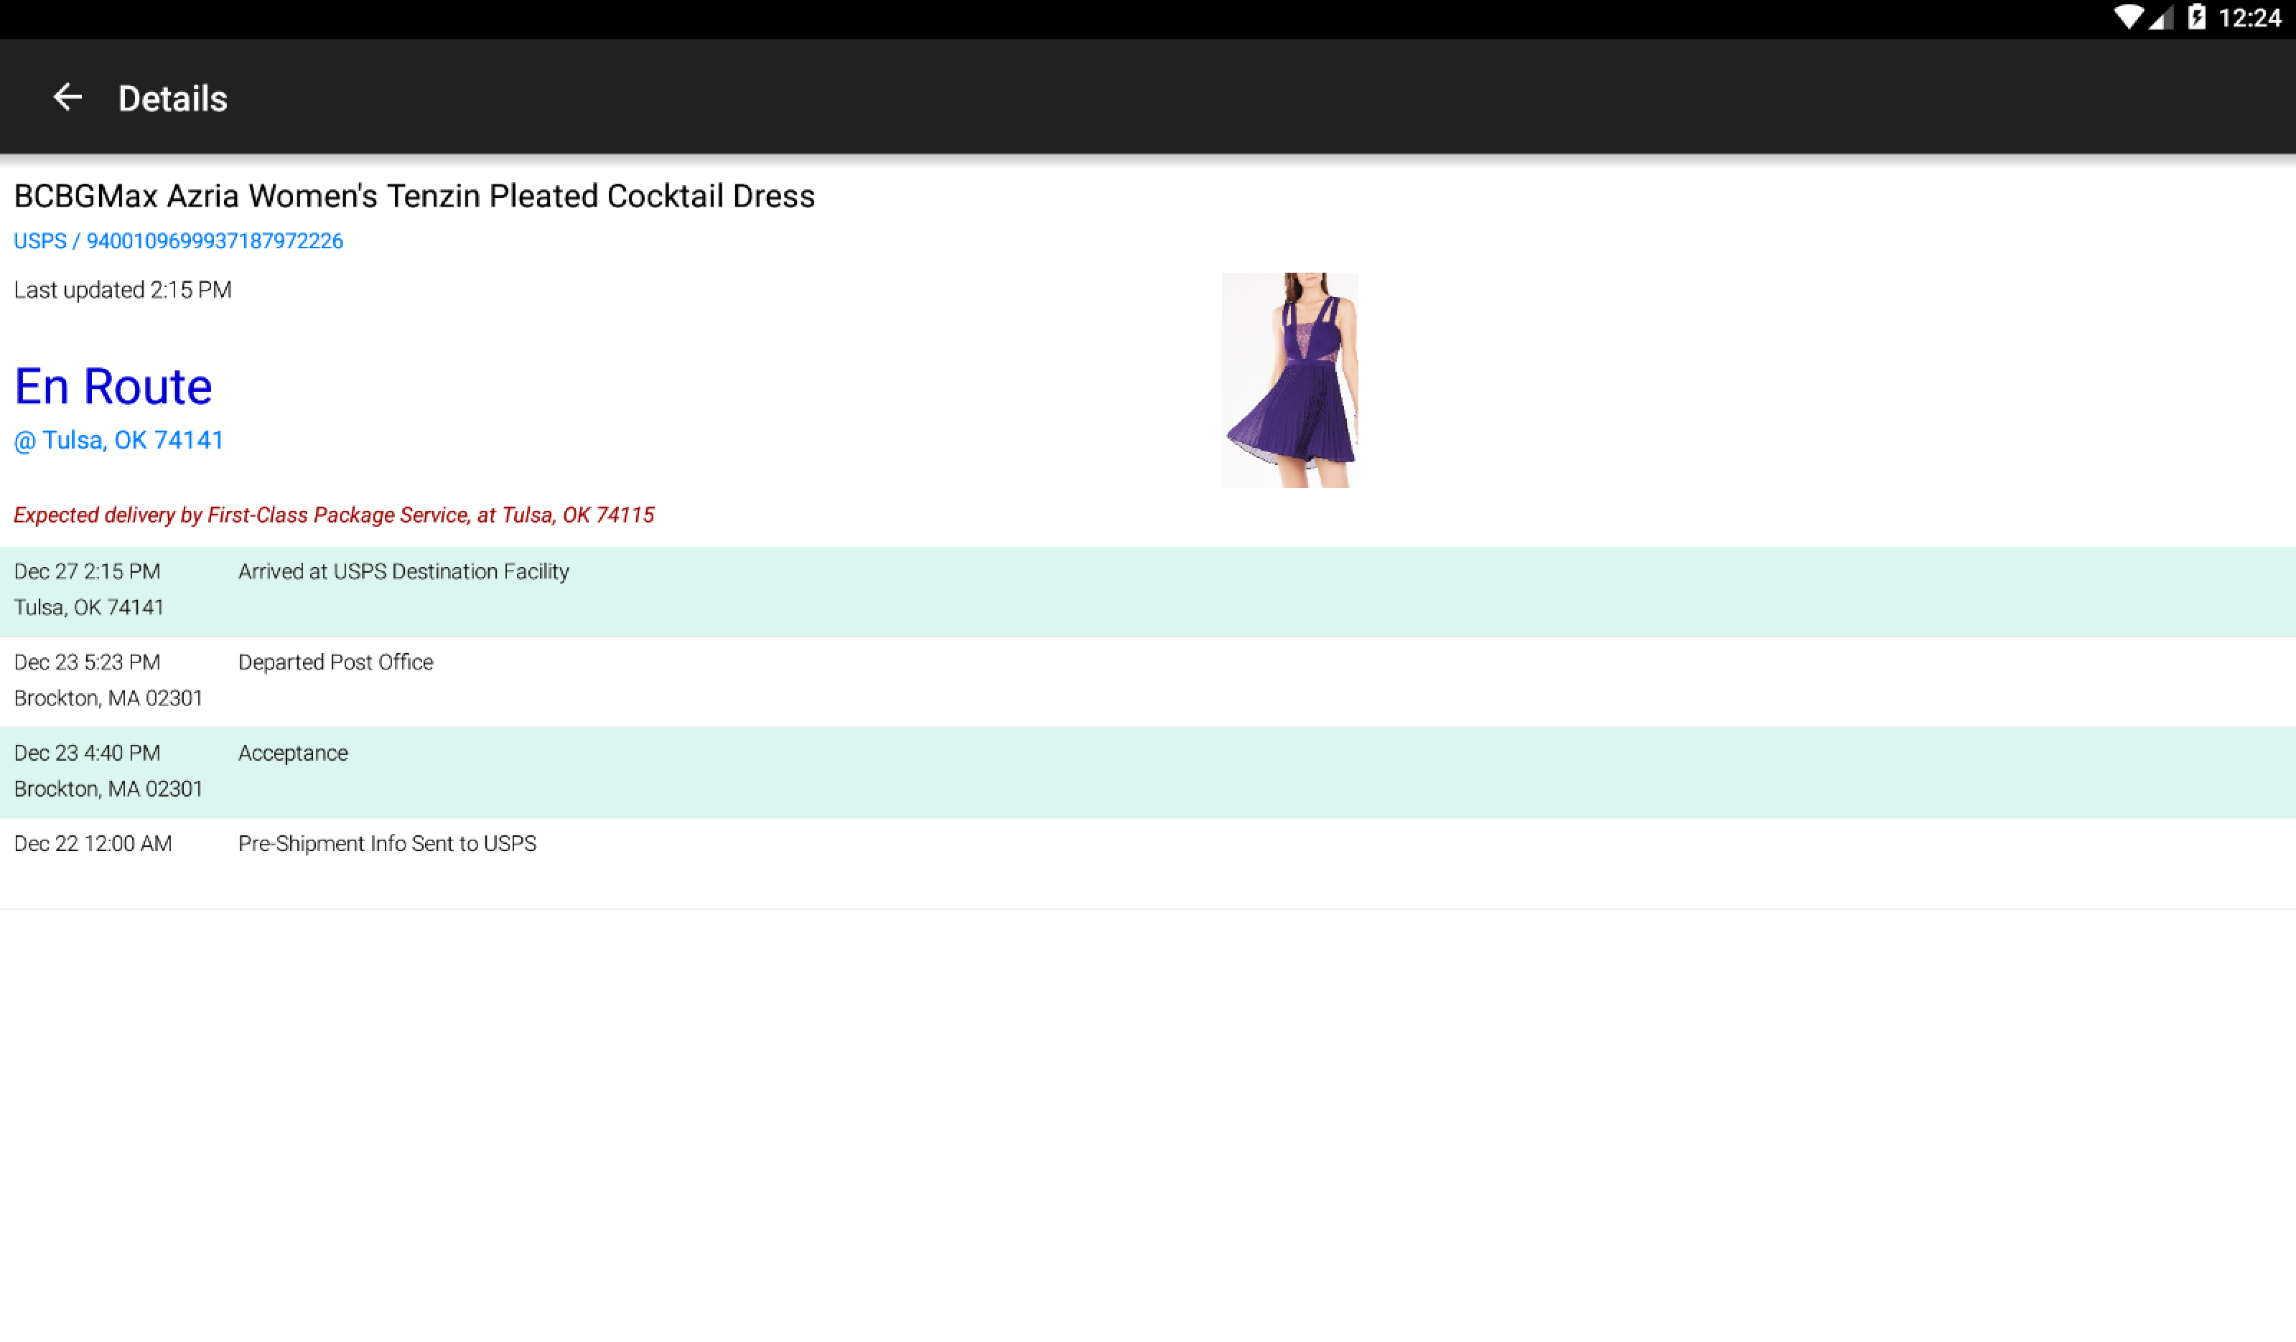This screenshot has height=1342, width=2296.
Task: Tap the back arrow in Details header
Action: [67, 96]
